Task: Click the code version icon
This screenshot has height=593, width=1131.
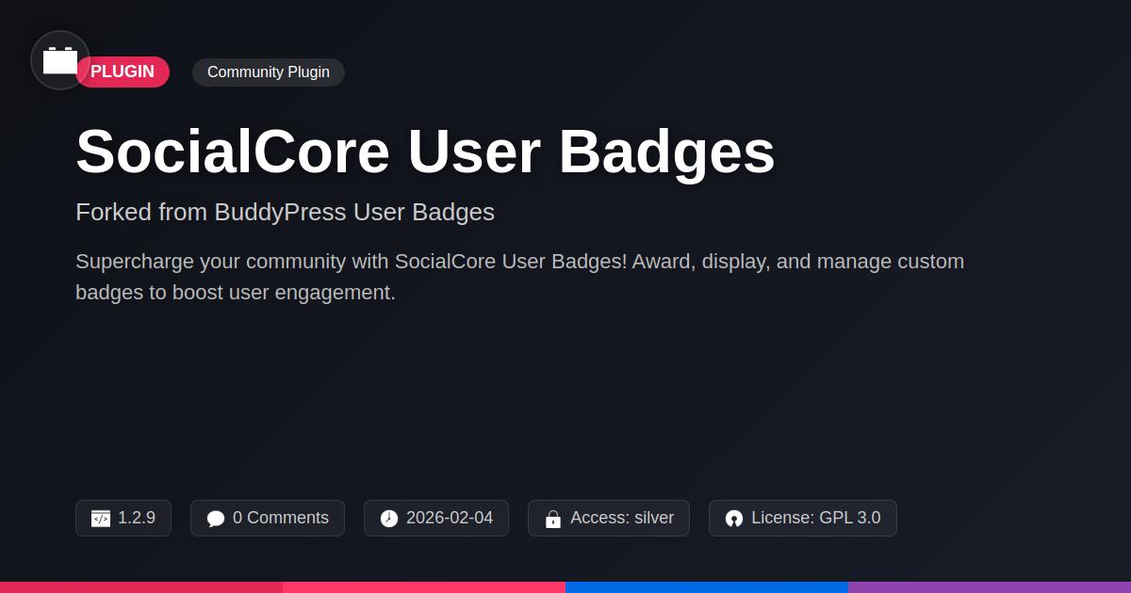Action: coord(101,519)
